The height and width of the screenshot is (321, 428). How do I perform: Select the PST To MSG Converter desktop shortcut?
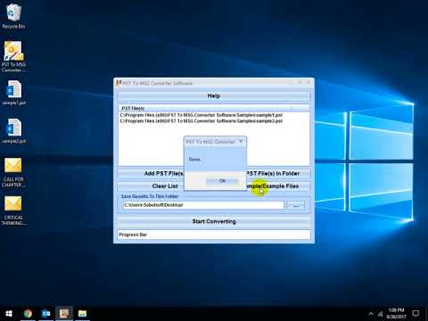(13, 56)
